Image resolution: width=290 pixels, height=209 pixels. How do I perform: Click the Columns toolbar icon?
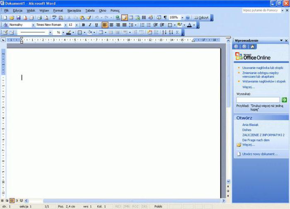click(x=144, y=18)
